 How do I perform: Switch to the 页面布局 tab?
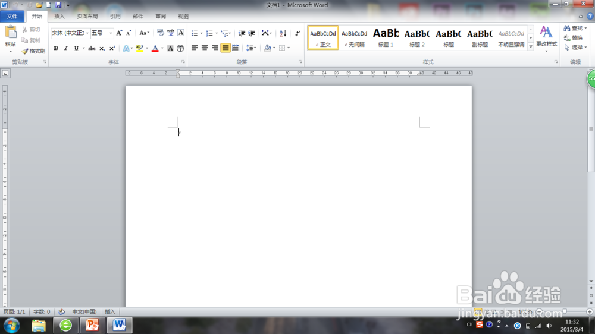[87, 16]
